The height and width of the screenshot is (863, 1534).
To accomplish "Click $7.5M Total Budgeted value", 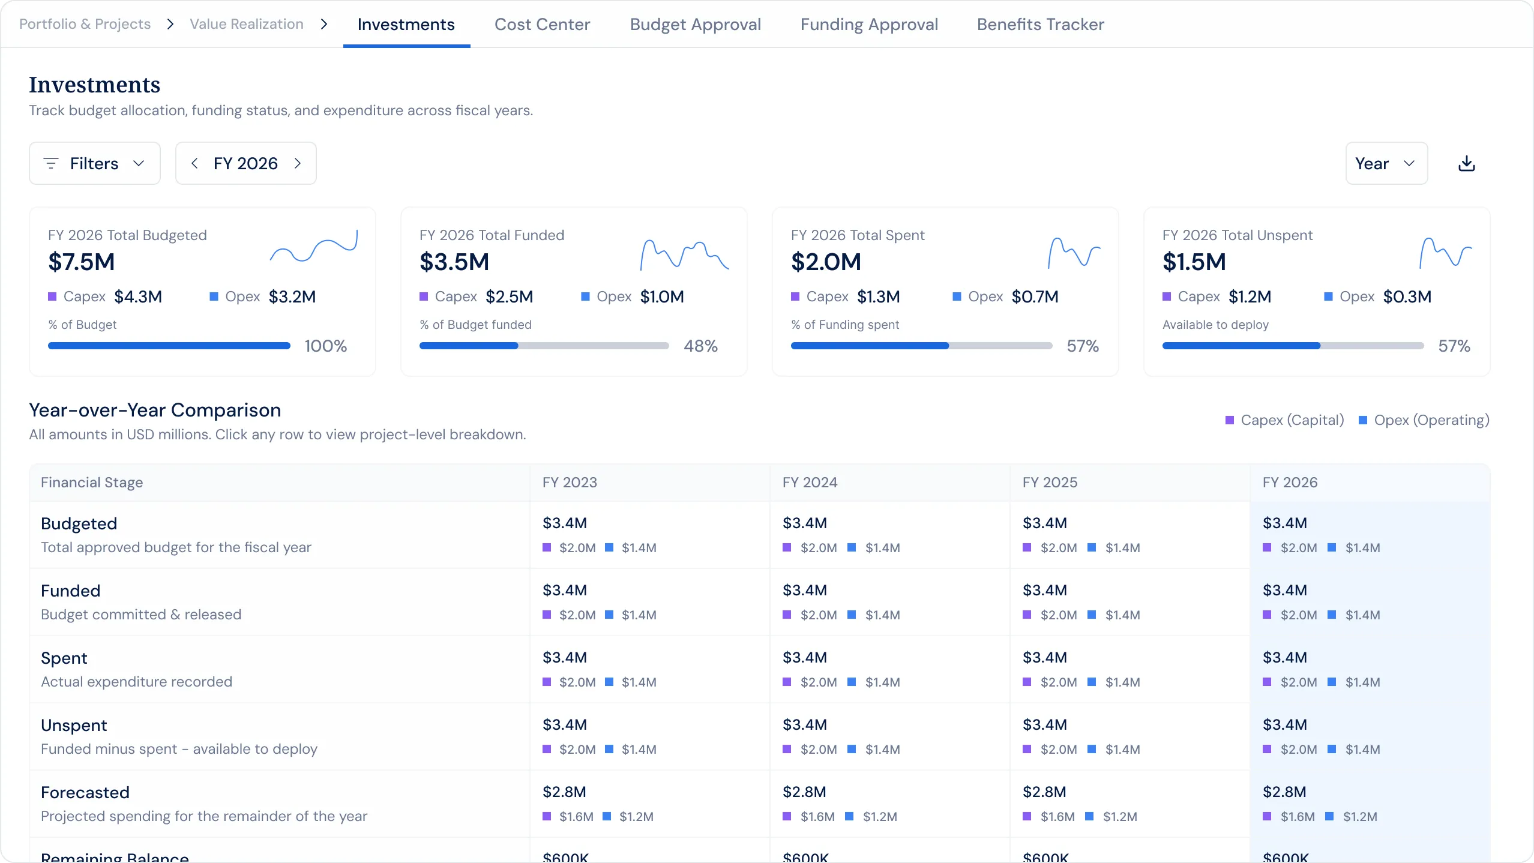I will pyautogui.click(x=82, y=262).
